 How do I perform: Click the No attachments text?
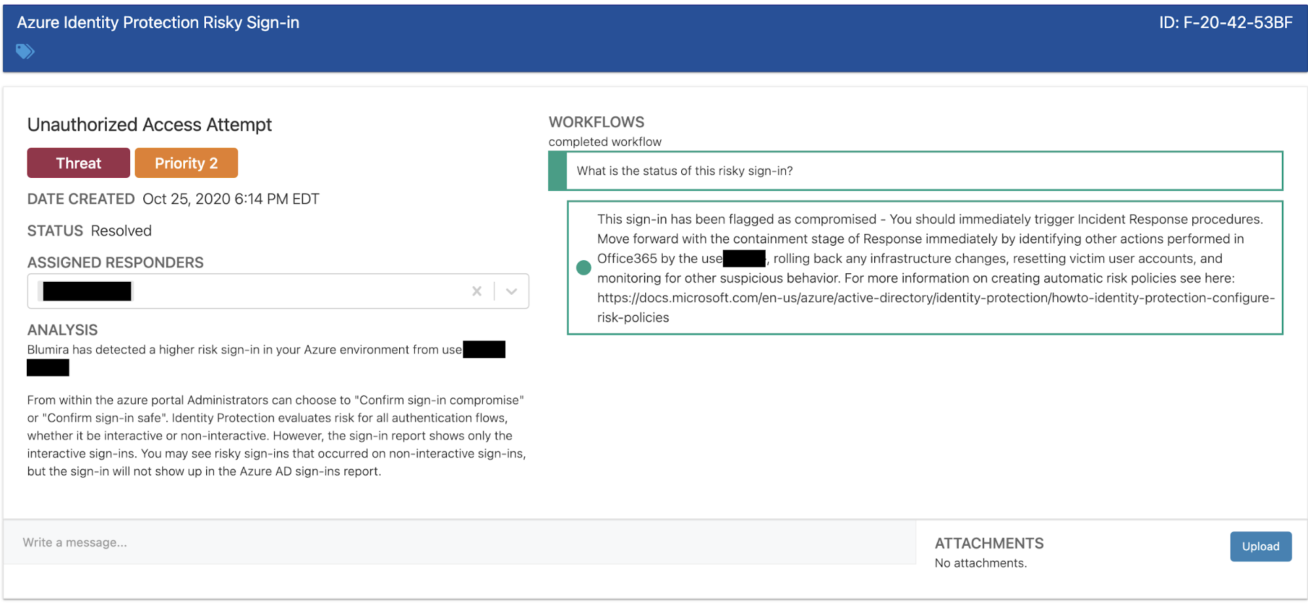coord(980,563)
